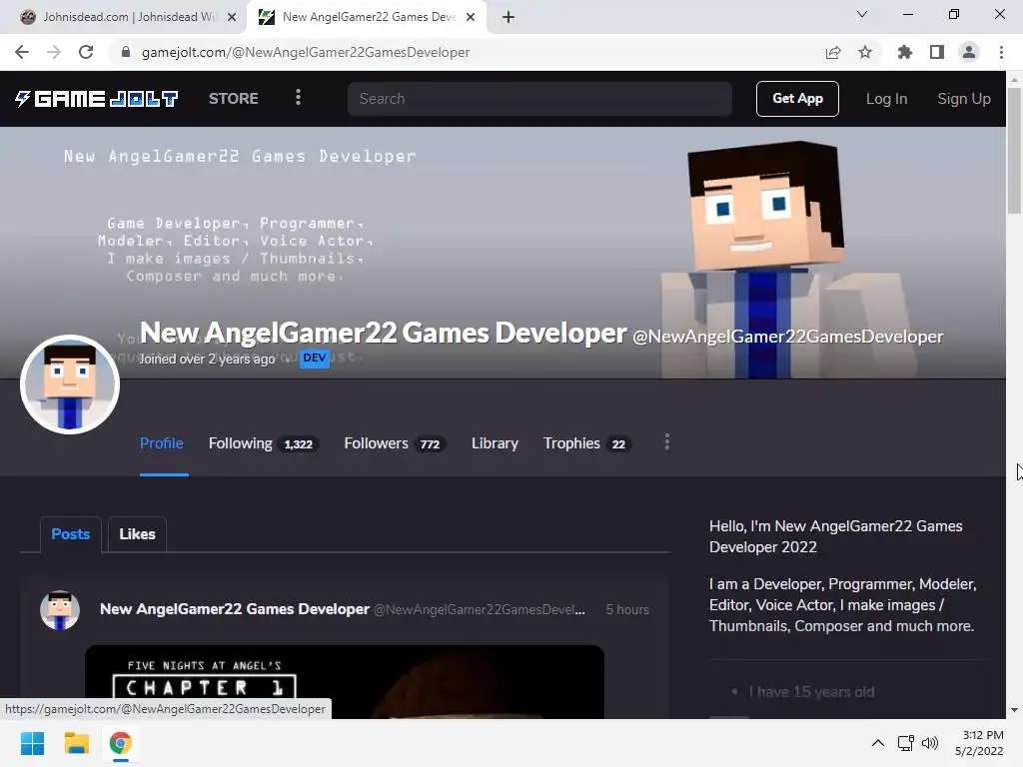Open the Chrome three-dot menu
Viewport: 1023px width, 767px height.
coord(1001,52)
